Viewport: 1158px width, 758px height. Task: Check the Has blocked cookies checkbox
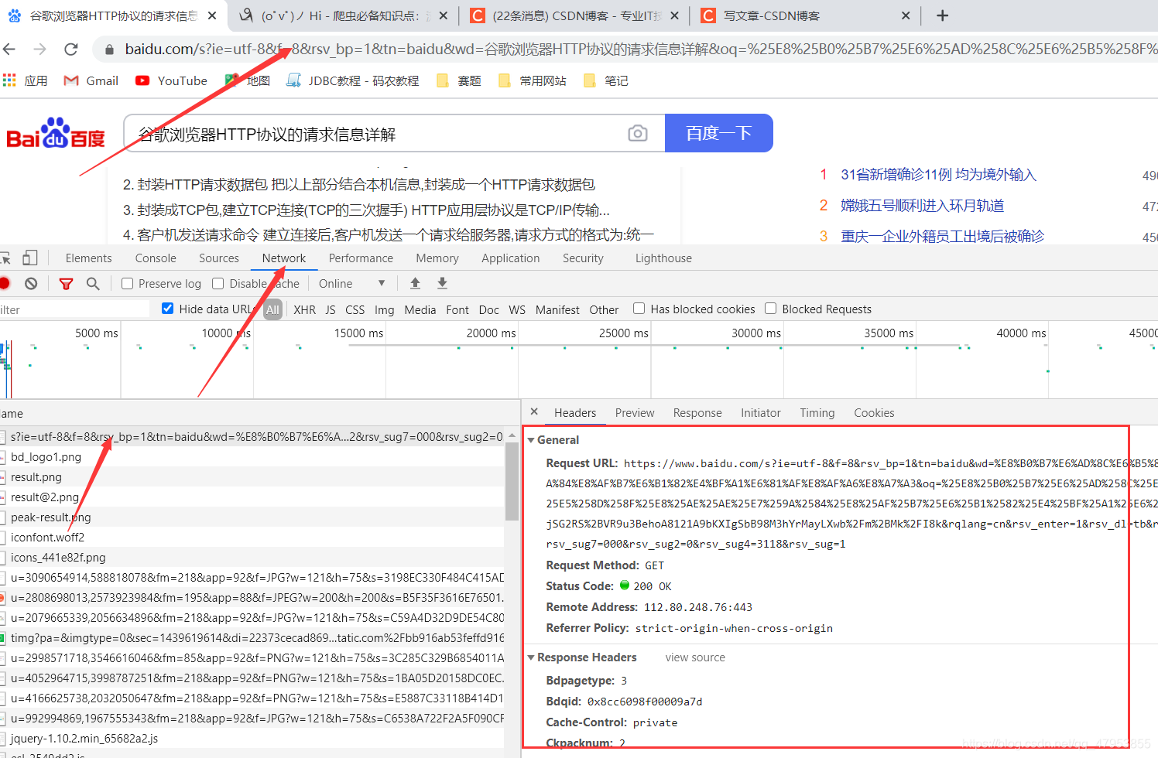pyautogui.click(x=639, y=309)
